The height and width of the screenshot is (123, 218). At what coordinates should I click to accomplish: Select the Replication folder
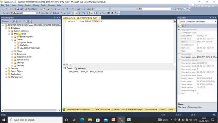tap(16, 74)
